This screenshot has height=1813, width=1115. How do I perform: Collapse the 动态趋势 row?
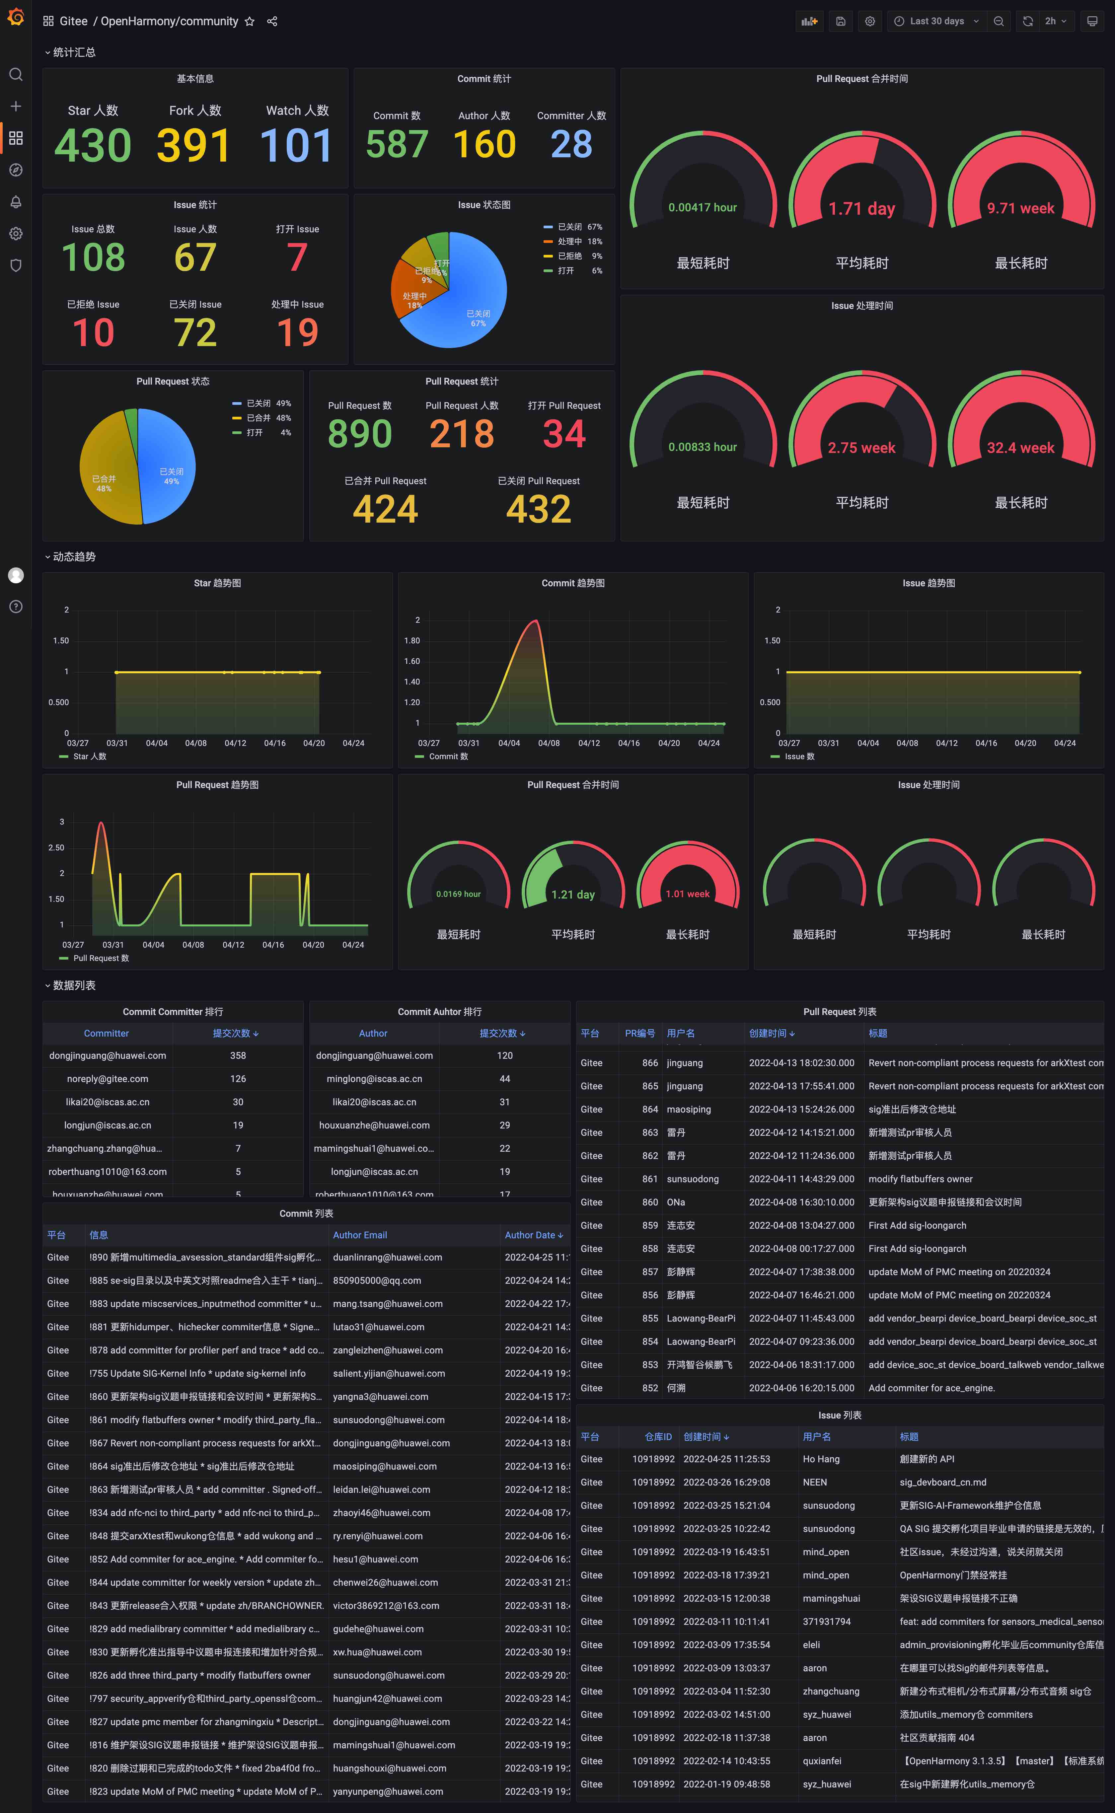click(73, 557)
